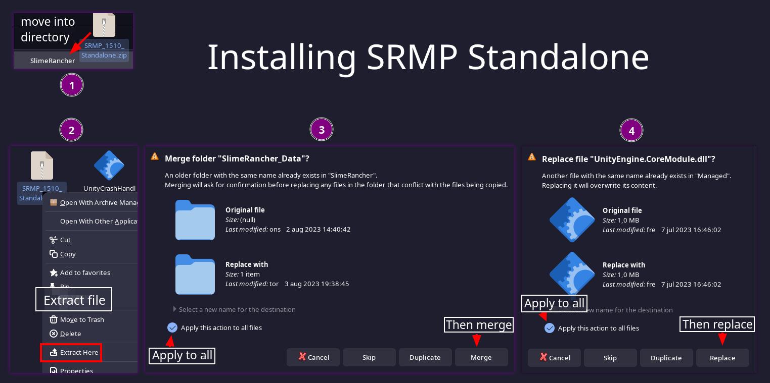
Task: Select 'Copy' in the context menu
Action: pyautogui.click(x=68, y=254)
